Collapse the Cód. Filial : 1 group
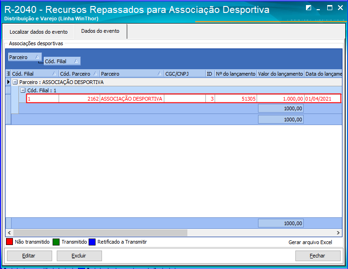This screenshot has height=269, width=348. point(23,90)
